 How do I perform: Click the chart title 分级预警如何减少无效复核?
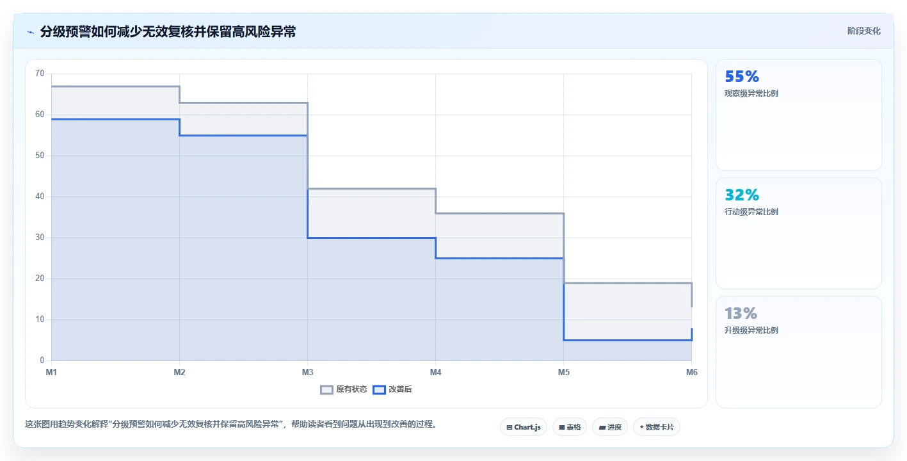168,32
